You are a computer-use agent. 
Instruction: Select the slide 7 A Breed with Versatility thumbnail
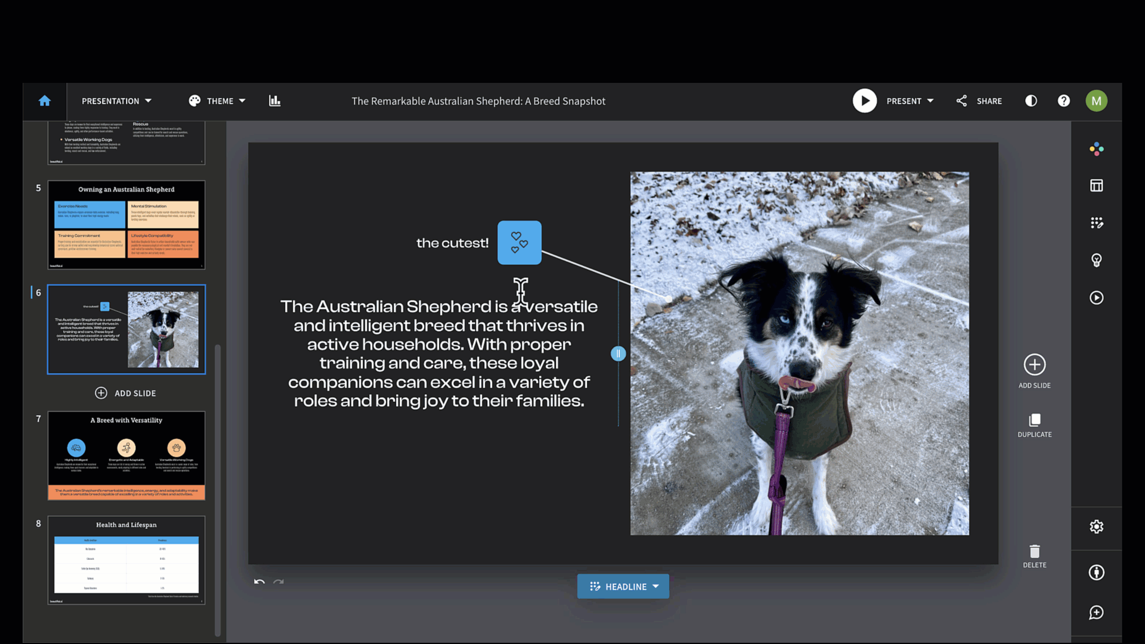click(x=126, y=456)
